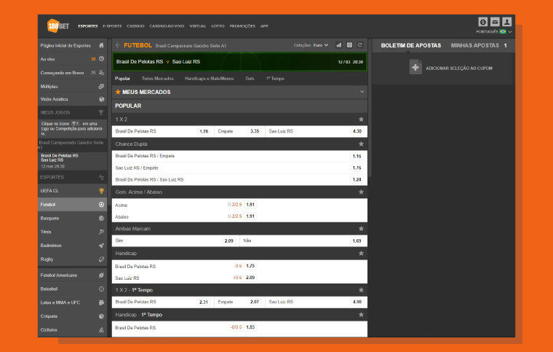Click the Basquete basketball icon
This screenshot has height=352, width=553.
click(x=102, y=218)
